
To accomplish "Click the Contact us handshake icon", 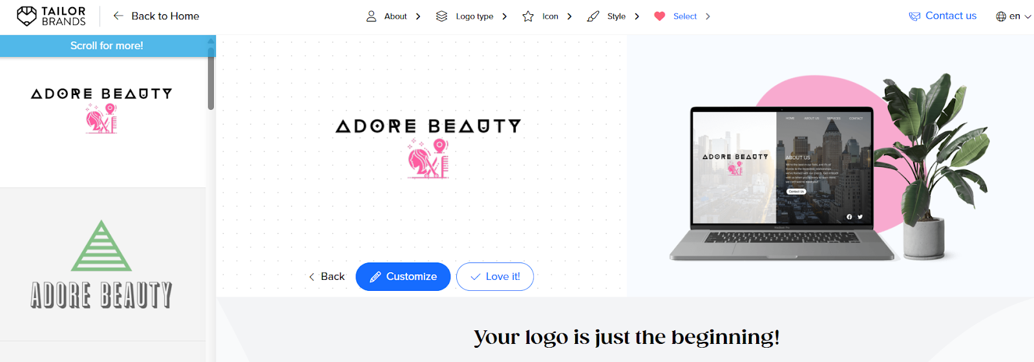I will [x=914, y=16].
